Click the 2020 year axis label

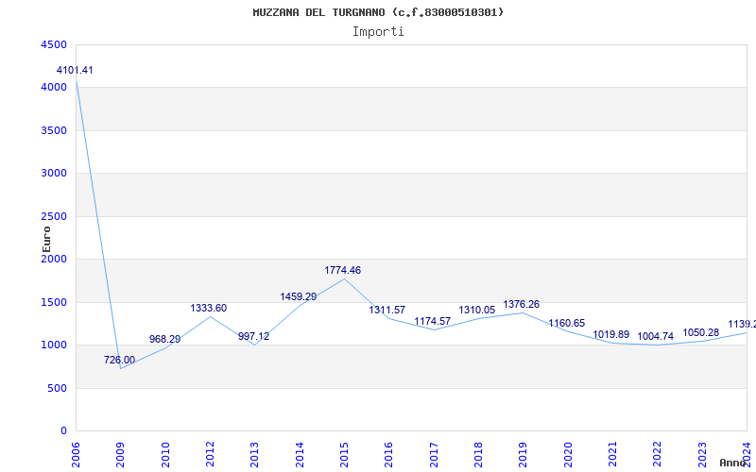tap(569, 452)
